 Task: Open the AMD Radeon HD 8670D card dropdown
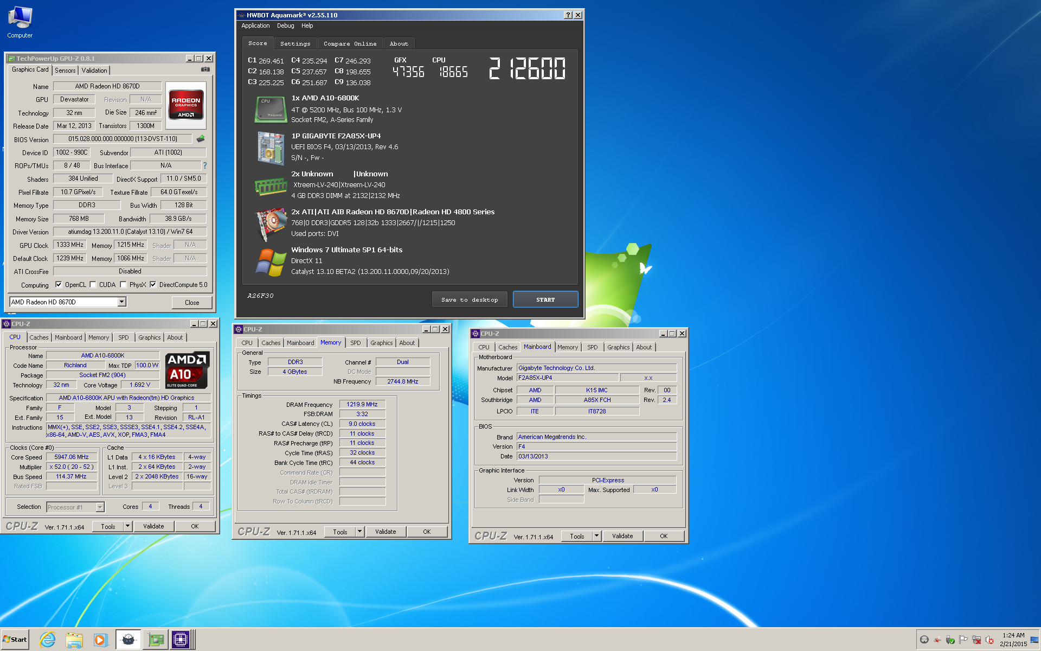tap(122, 302)
